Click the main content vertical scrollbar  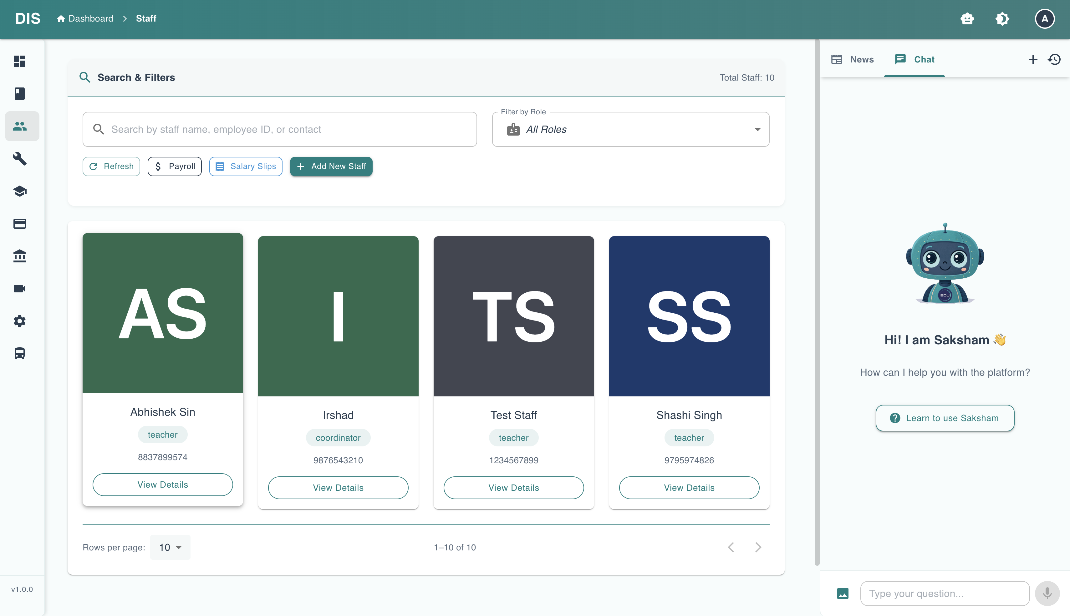pos(817,302)
